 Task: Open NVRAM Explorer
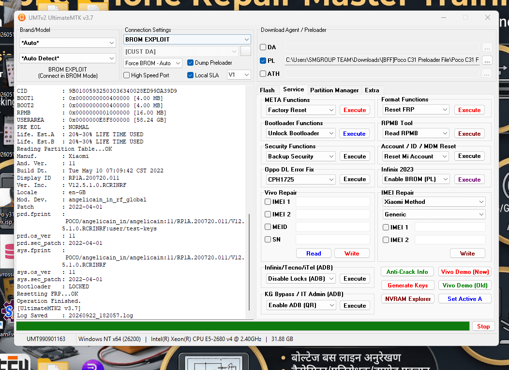pyautogui.click(x=408, y=299)
